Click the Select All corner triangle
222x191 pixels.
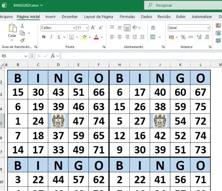(x=2, y=65)
